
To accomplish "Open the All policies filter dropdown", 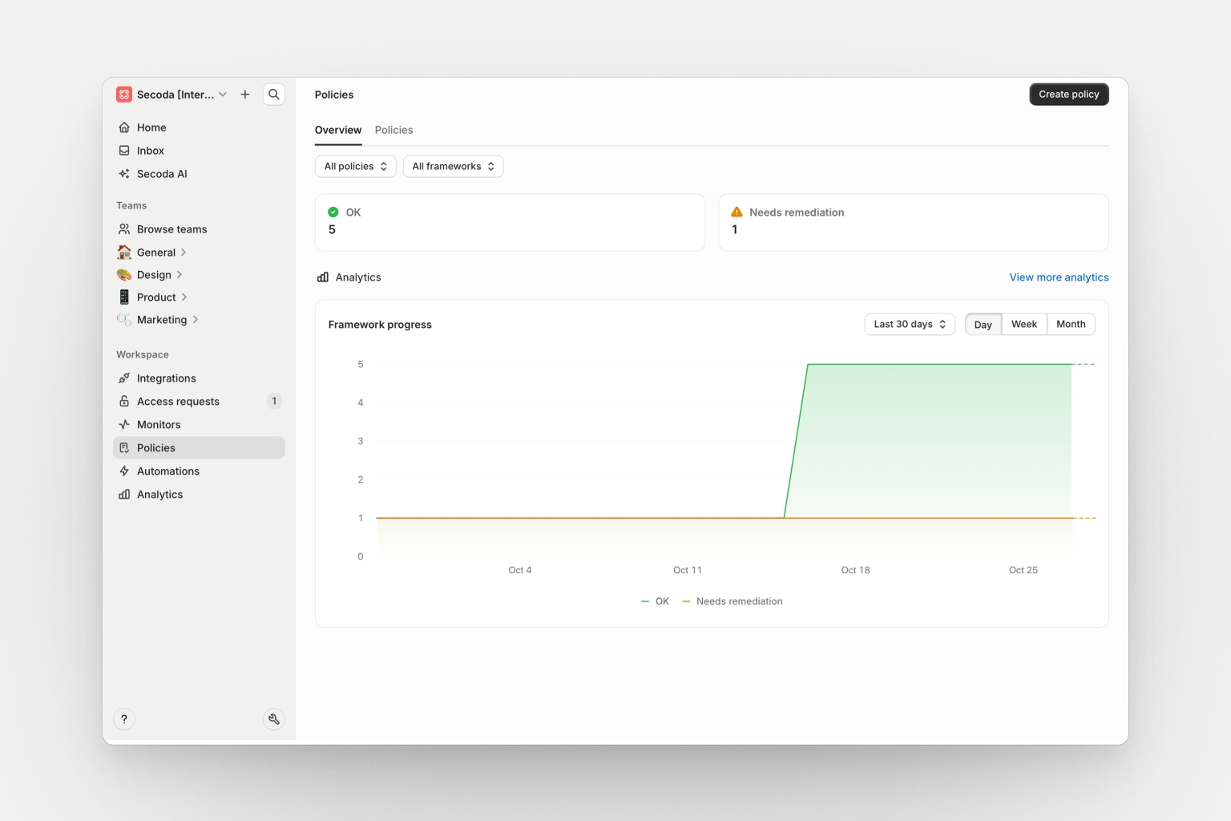I will pyautogui.click(x=355, y=167).
